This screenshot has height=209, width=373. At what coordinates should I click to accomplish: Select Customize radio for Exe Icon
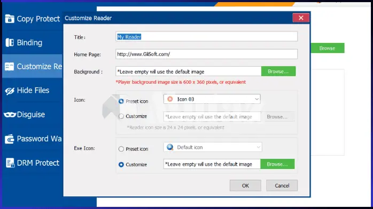click(x=121, y=164)
